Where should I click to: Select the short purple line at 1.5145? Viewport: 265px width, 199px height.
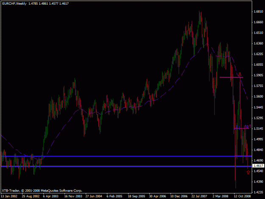coord(242,129)
